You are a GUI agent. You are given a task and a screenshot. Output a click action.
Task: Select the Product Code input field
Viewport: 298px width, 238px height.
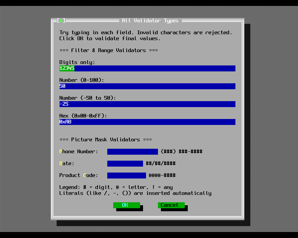click(x=127, y=176)
